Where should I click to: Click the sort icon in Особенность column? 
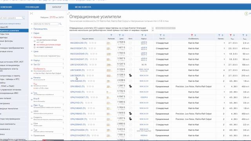point(195,35)
